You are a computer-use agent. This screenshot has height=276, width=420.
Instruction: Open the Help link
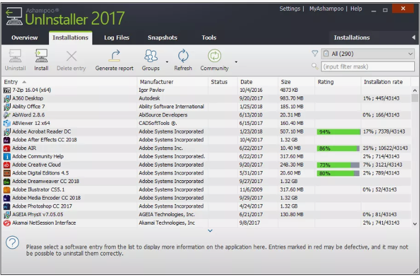(356, 9)
